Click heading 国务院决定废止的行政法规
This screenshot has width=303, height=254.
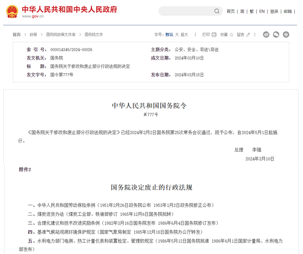(151, 187)
